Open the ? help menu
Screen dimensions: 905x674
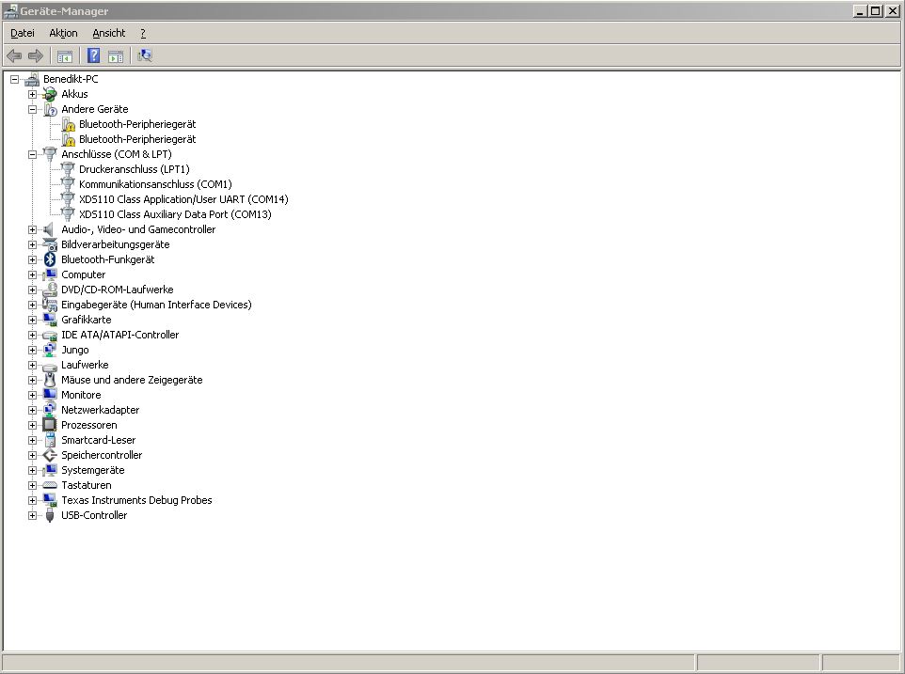point(143,33)
